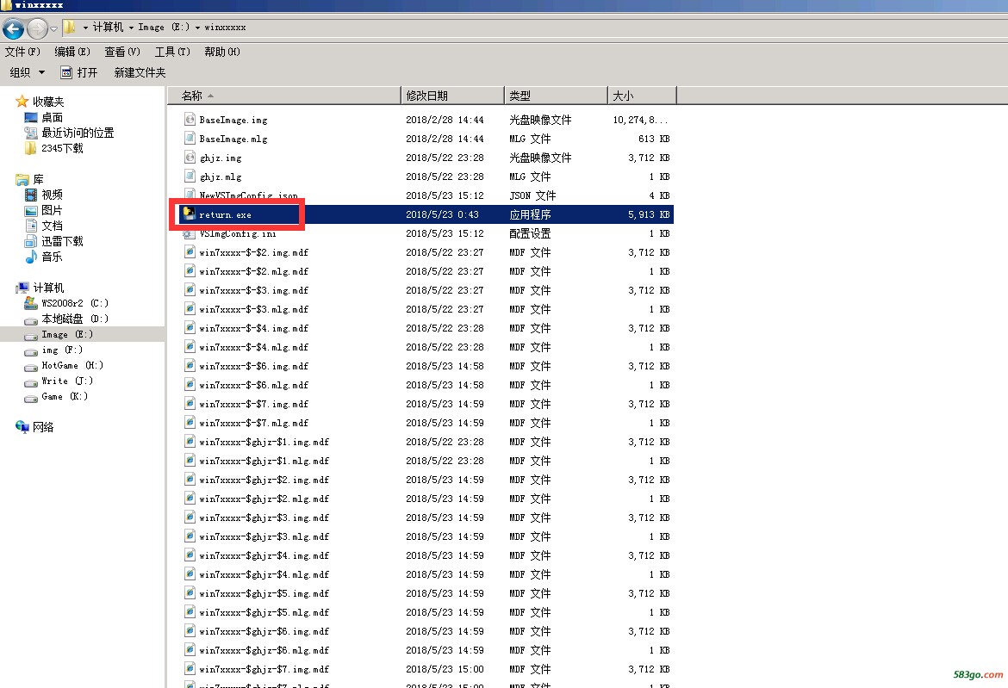This screenshot has height=688, width=1008.
Task: Open the recent pages dropdown arrow
Action: 53,28
